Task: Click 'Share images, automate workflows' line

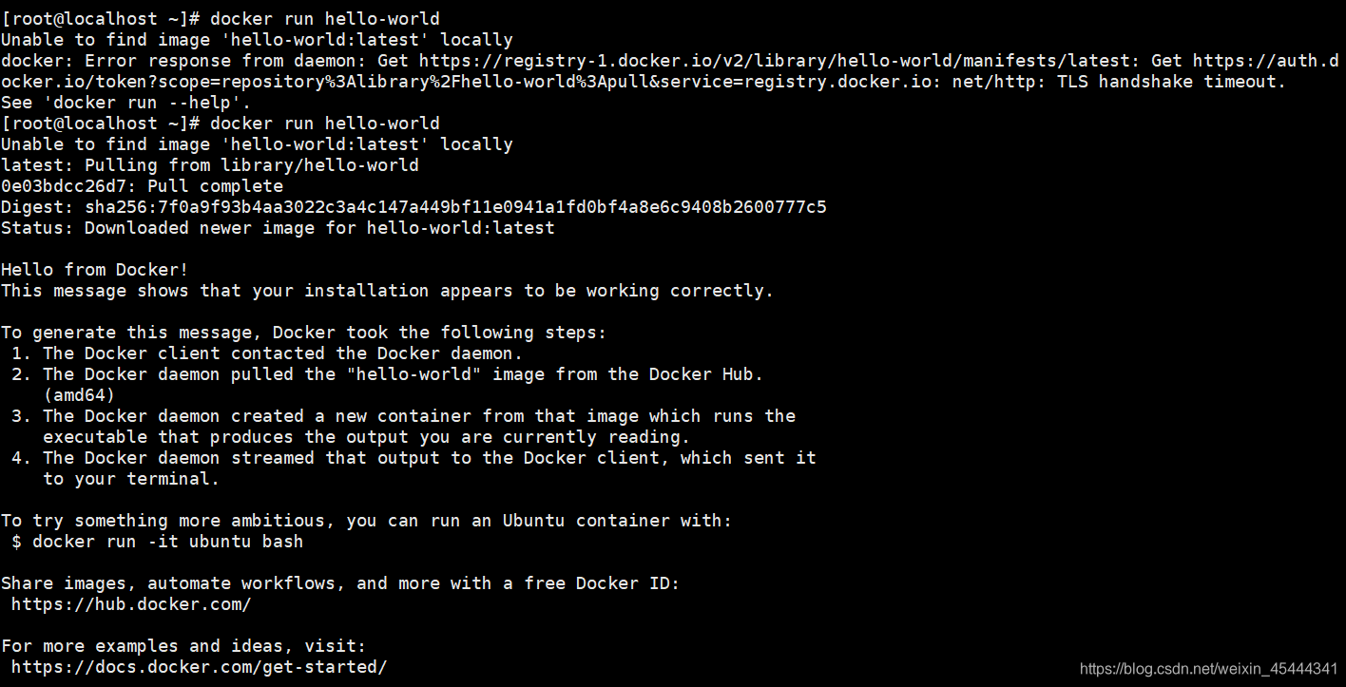Action: tap(340, 583)
